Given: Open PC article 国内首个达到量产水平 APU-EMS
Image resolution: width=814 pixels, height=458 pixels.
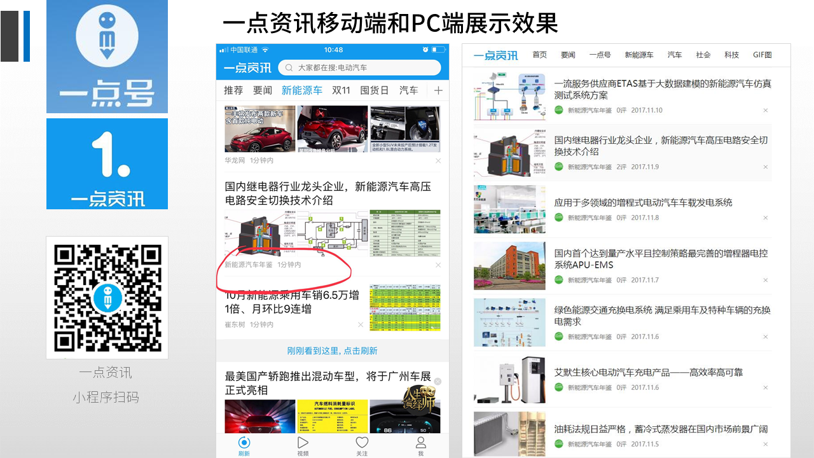Looking at the screenshot, I should click(x=661, y=259).
